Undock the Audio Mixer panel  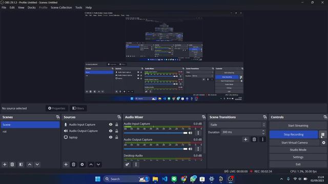[x=203, y=117]
